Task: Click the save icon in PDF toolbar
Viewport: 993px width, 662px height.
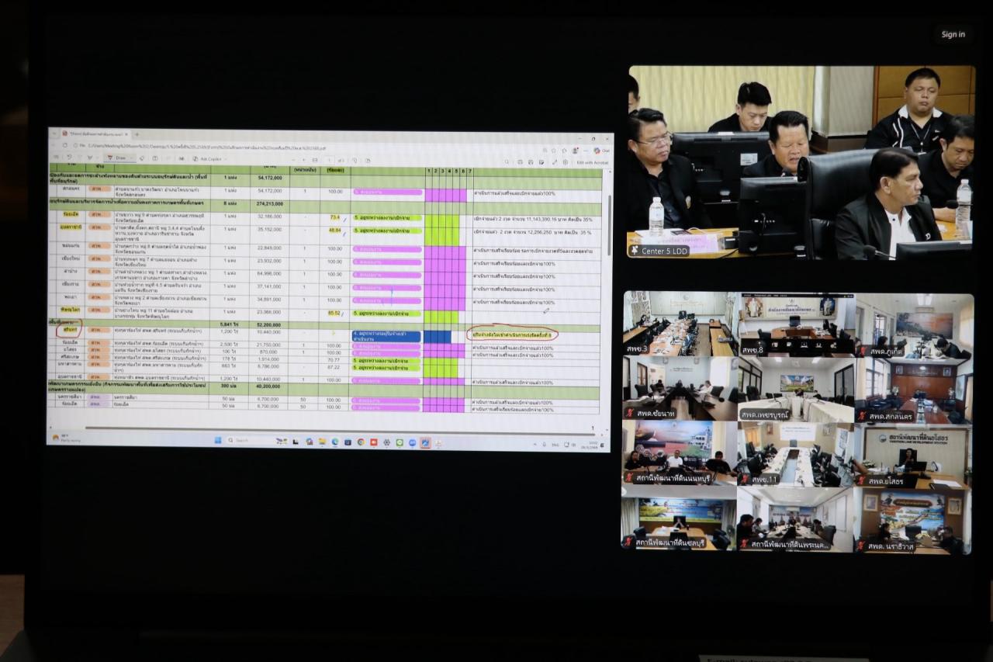Action: pos(531,161)
